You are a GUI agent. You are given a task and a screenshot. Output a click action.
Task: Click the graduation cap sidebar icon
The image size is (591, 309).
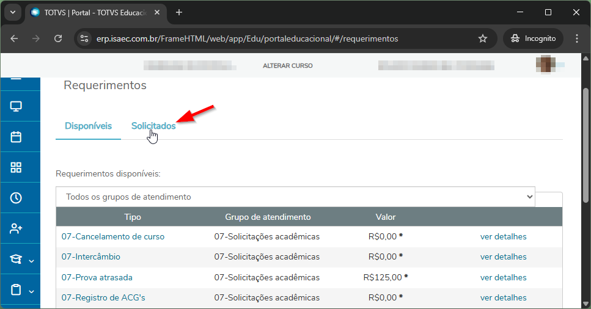coord(16,260)
